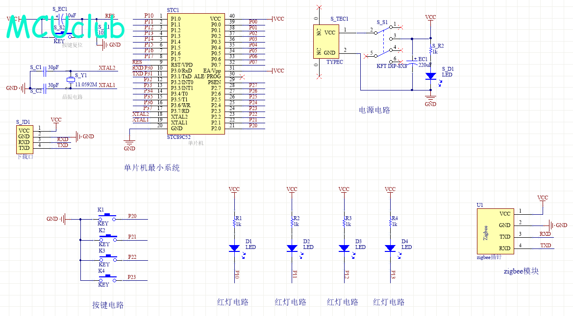Select the K4 push-button key symbol
Screen dimensions: 573x316
point(108,279)
